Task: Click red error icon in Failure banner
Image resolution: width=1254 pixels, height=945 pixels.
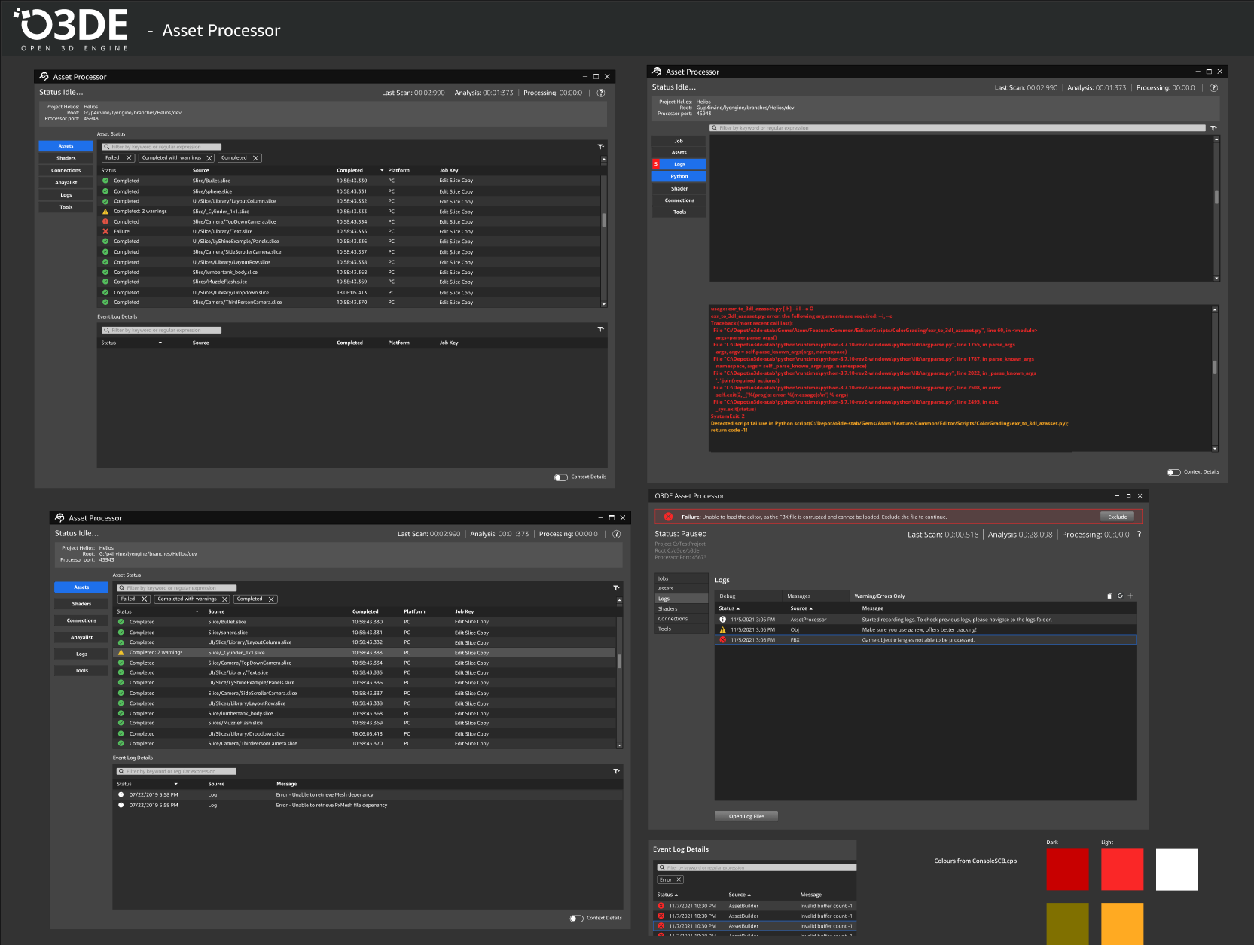Action: [668, 517]
